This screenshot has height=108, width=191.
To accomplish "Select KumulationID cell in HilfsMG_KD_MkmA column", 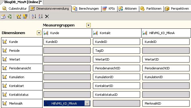I will click(166, 77).
